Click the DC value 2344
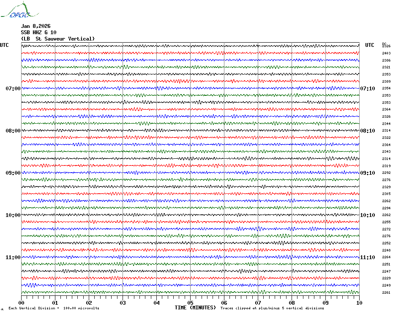Screen dimensions: 393x314 386,124
